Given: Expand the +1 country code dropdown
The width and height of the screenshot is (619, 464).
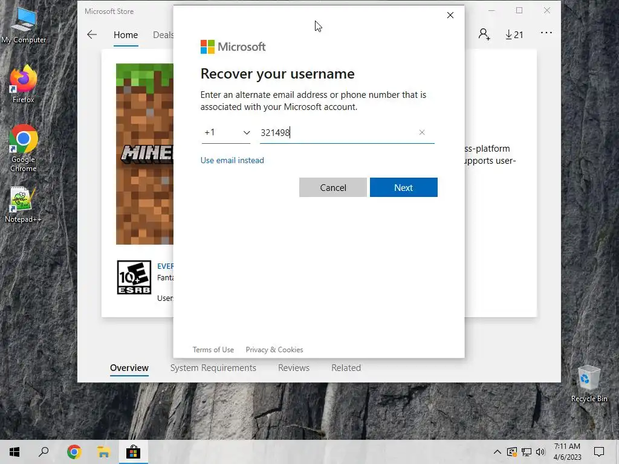Looking at the screenshot, I should pyautogui.click(x=226, y=132).
